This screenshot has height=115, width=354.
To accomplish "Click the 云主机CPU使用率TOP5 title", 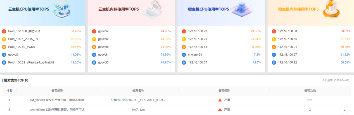I will pos(28,9).
